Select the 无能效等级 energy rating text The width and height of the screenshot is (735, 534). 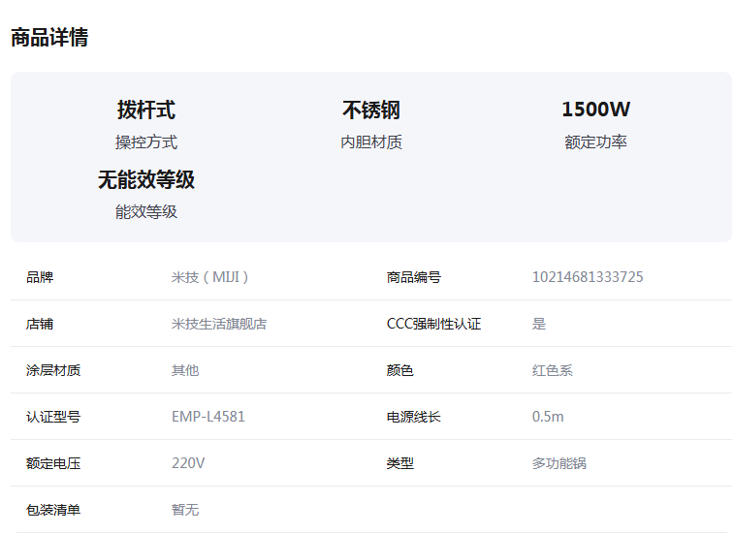146,179
